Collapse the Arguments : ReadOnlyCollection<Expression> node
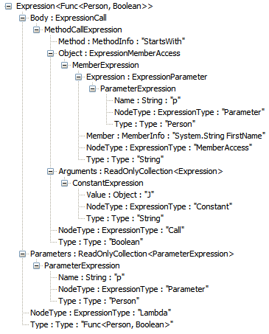The width and height of the screenshot is (269, 334). [50, 171]
